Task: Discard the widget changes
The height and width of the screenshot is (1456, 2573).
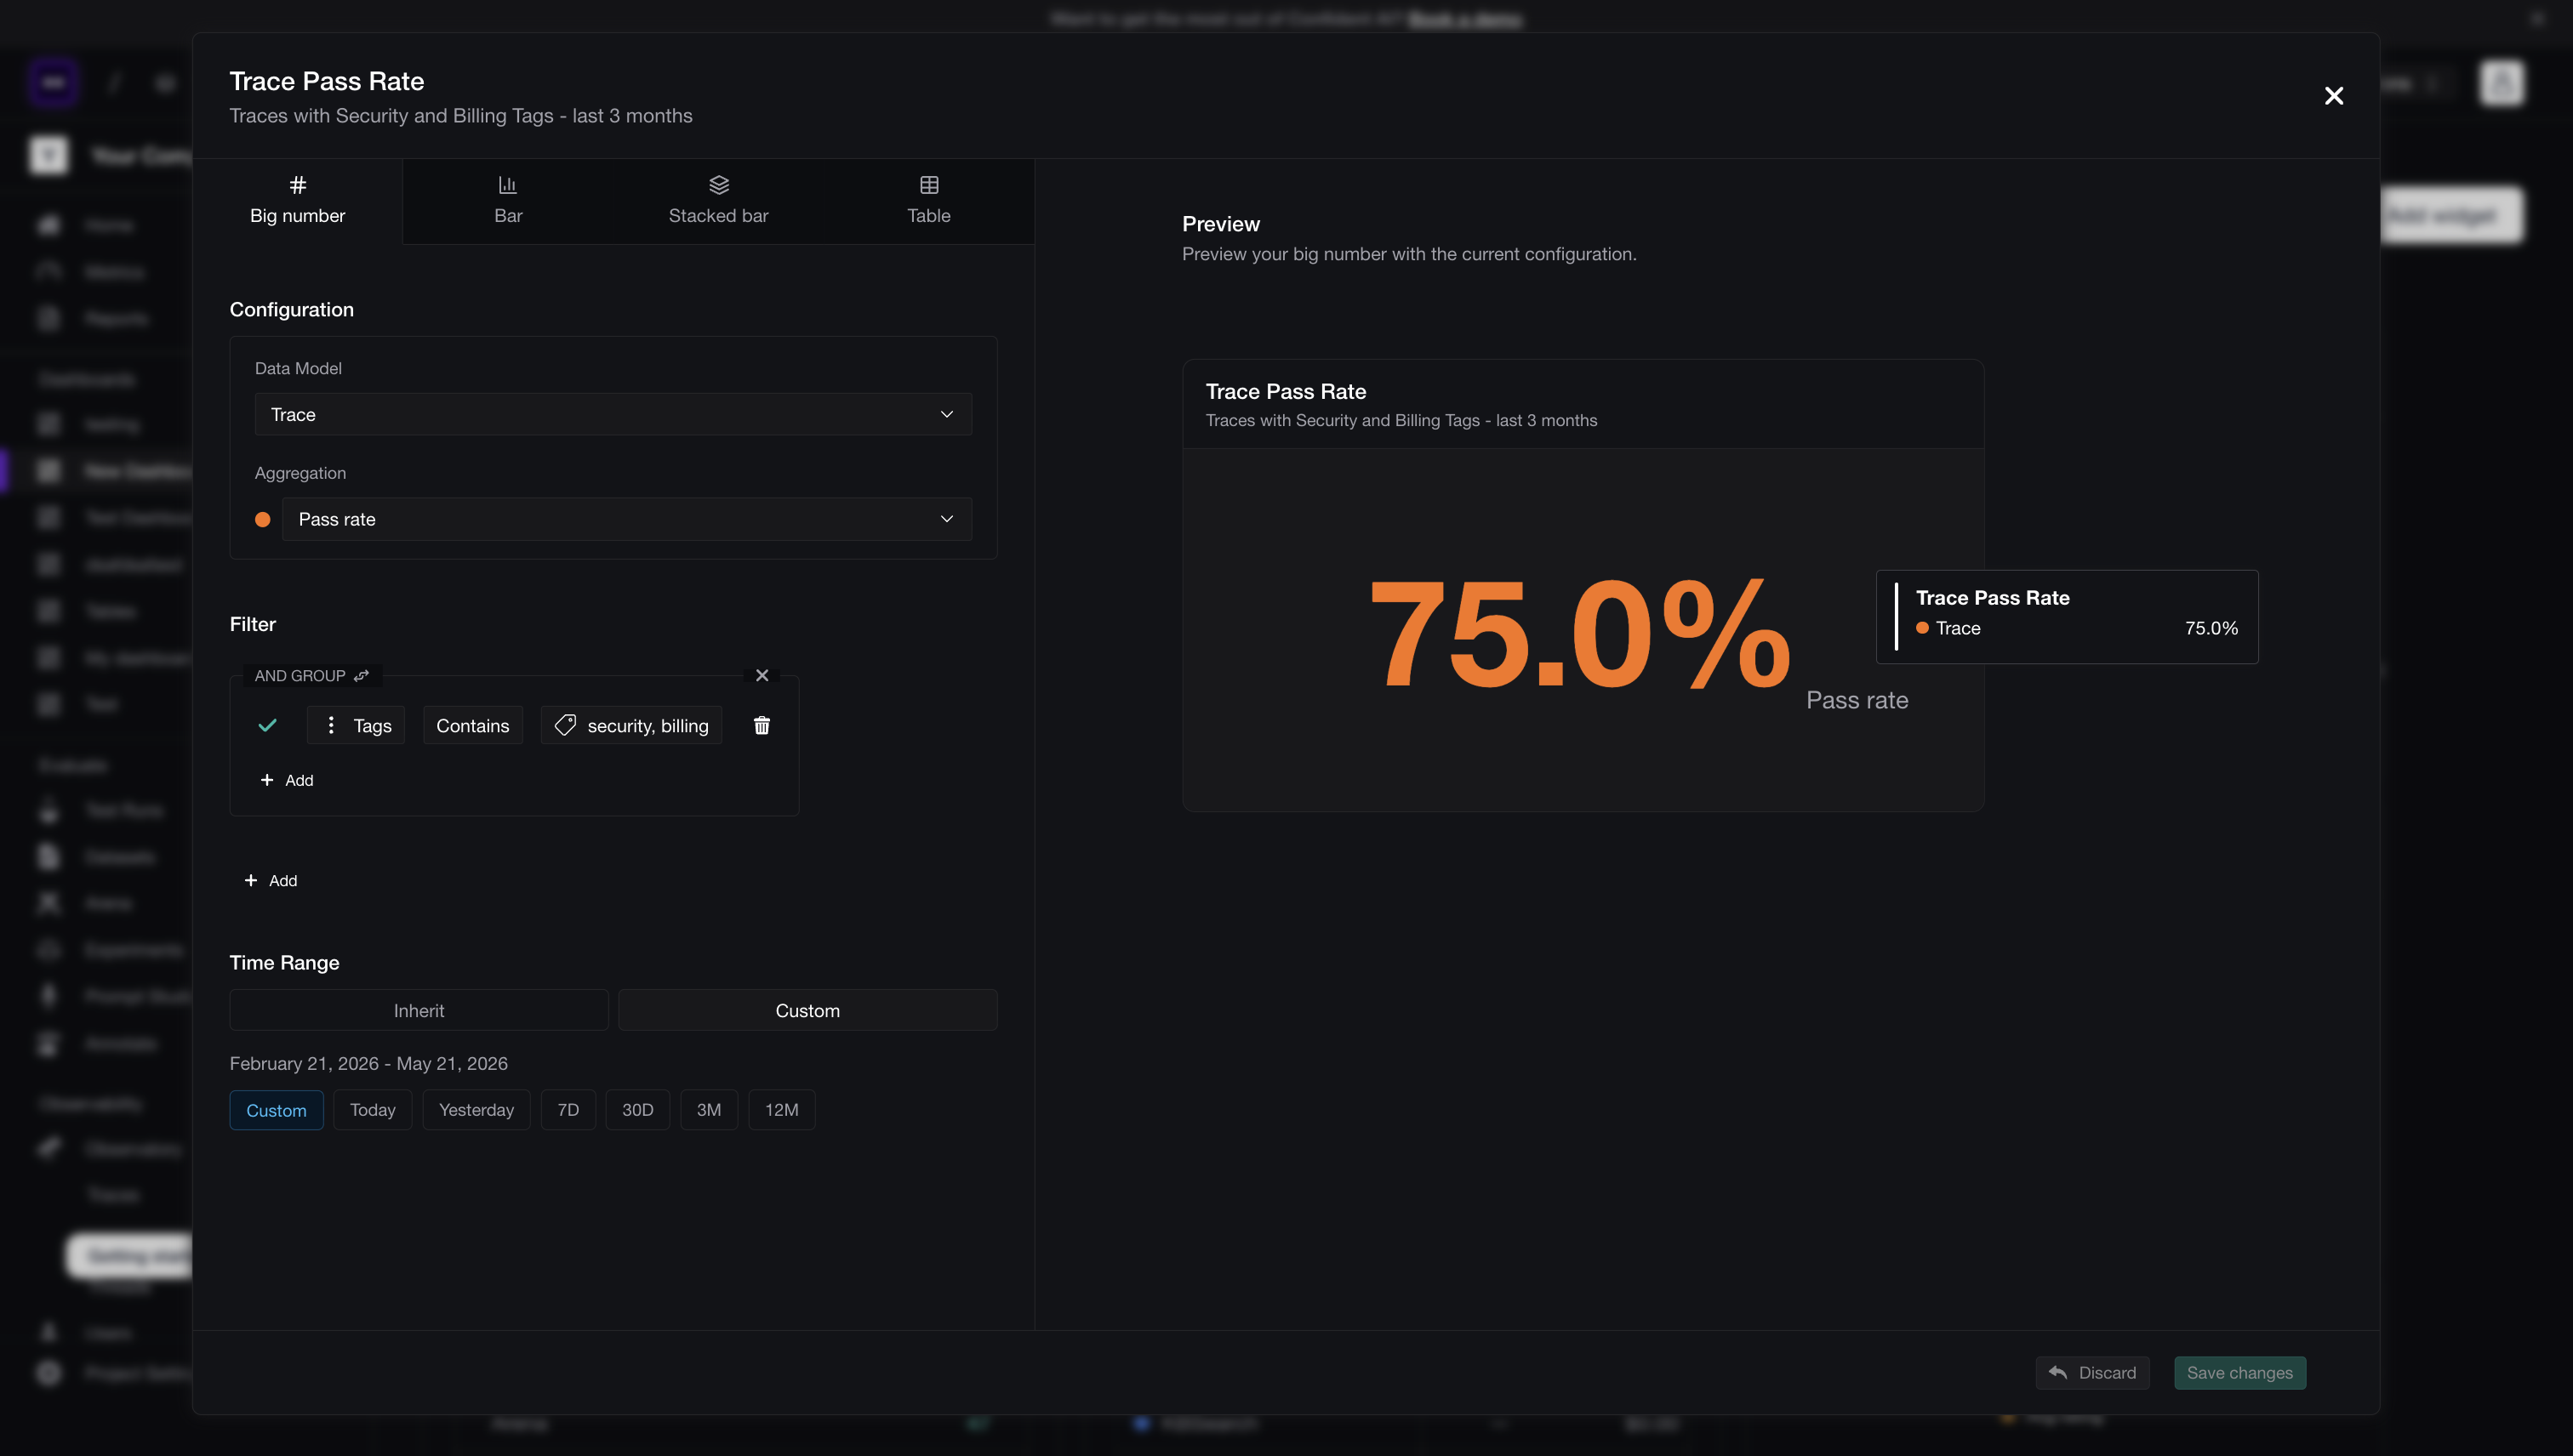Action: click(2091, 1373)
